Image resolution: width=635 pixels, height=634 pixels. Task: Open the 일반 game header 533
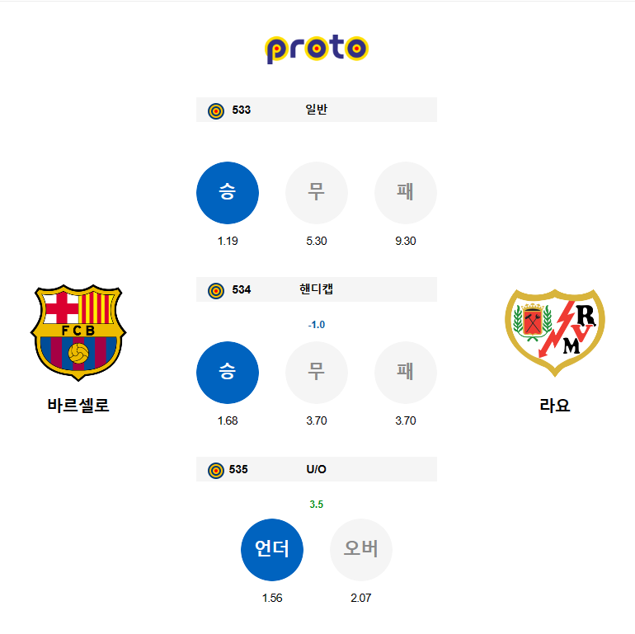317,110
